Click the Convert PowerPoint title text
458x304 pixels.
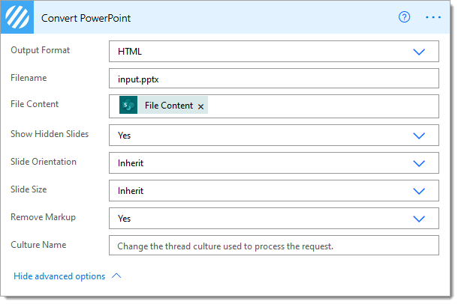[x=86, y=18]
